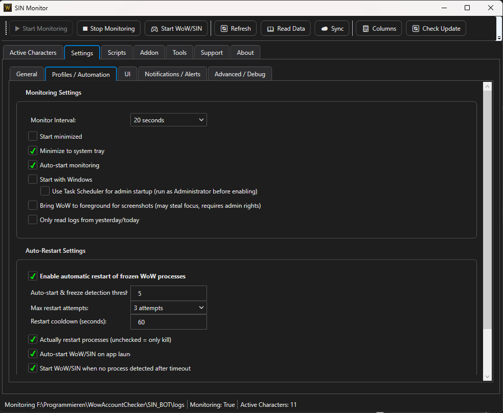Click the Start WoW/SIN gamepad icon
The image size is (503, 413).
[154, 29]
